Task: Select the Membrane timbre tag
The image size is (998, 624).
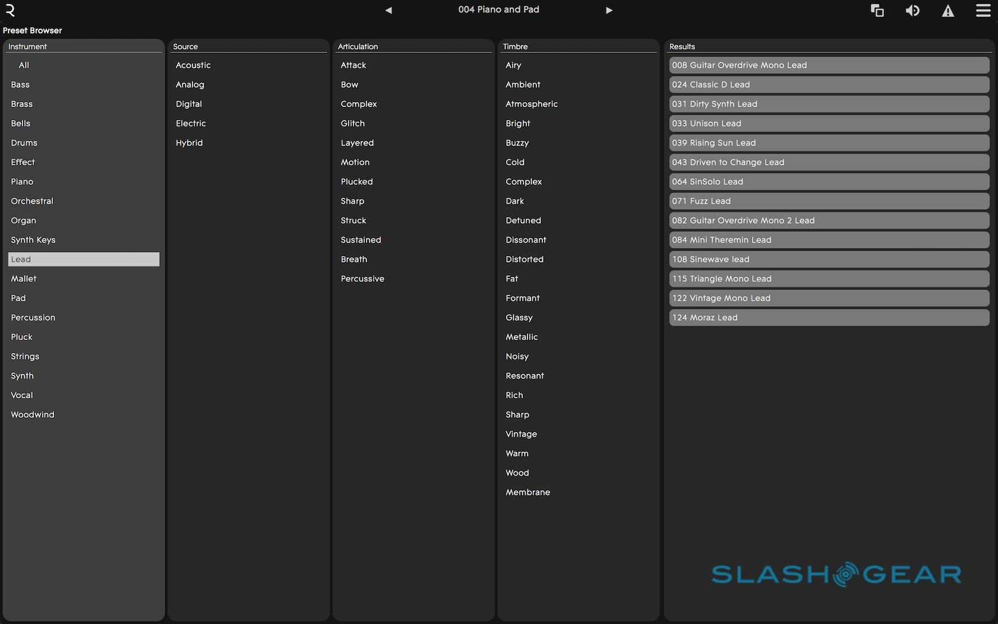Action: (528, 492)
